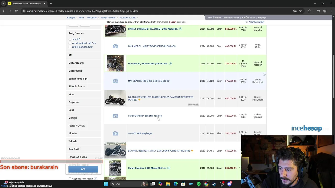Expand the Menşei filter
The height and width of the screenshot is (188, 335).
83,118
